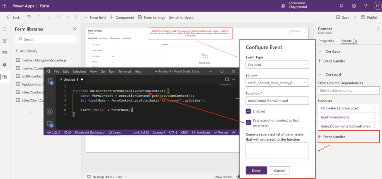Open the Power Apps app launcher waffle
This screenshot has height=179, width=382.
tap(4, 6)
